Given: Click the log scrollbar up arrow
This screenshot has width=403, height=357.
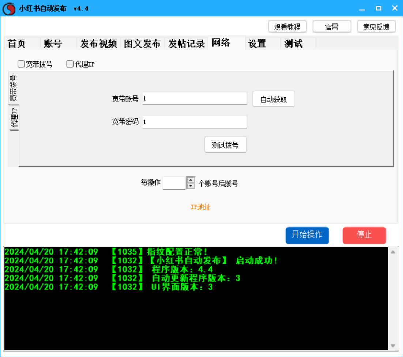Looking at the screenshot, I should point(393,252).
